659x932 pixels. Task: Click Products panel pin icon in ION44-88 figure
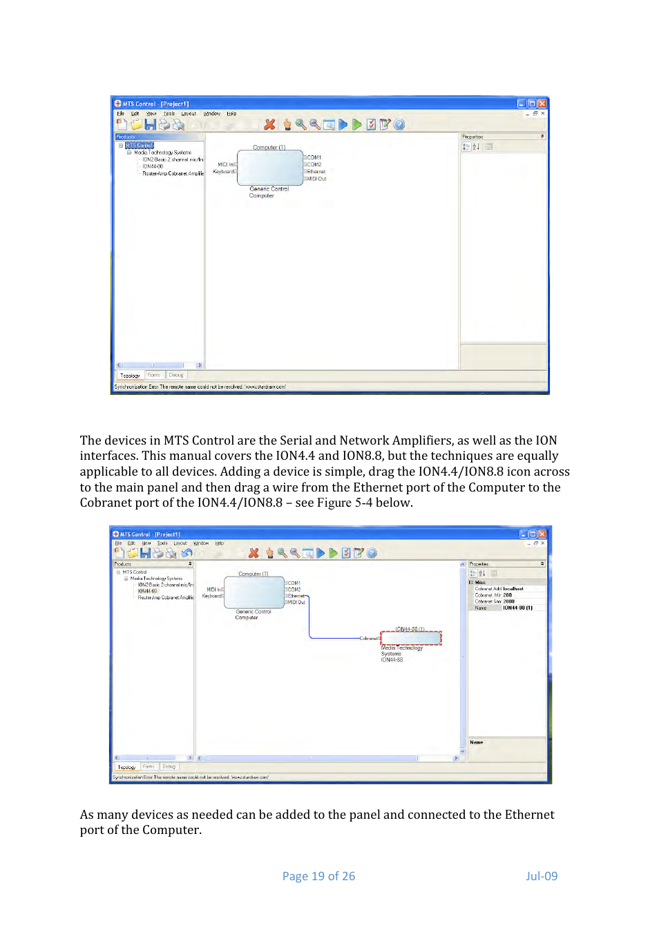[x=190, y=564]
